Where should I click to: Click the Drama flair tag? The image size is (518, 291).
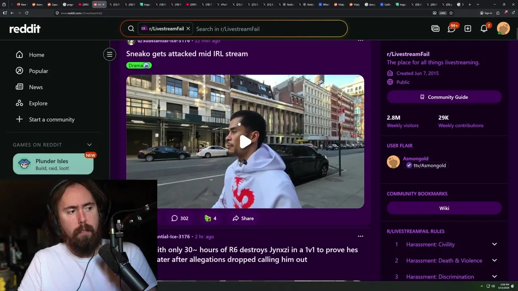tap(139, 65)
